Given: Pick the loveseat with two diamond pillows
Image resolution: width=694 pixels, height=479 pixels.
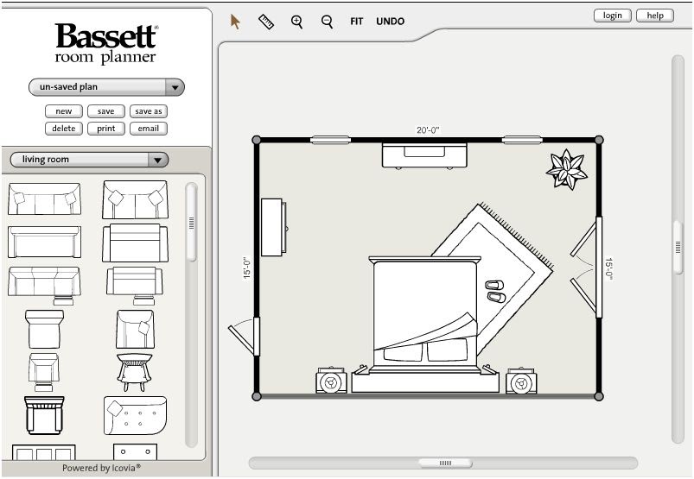Looking at the screenshot, I should click(135, 199).
